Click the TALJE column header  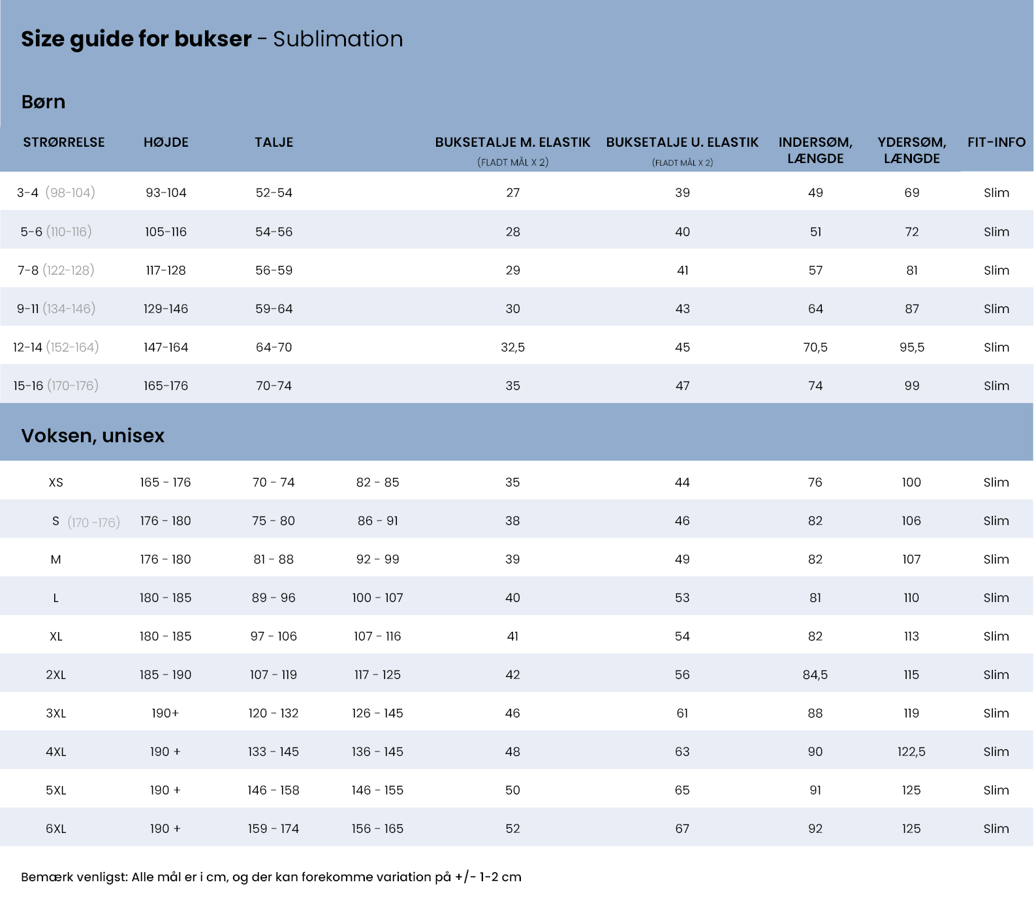274,142
